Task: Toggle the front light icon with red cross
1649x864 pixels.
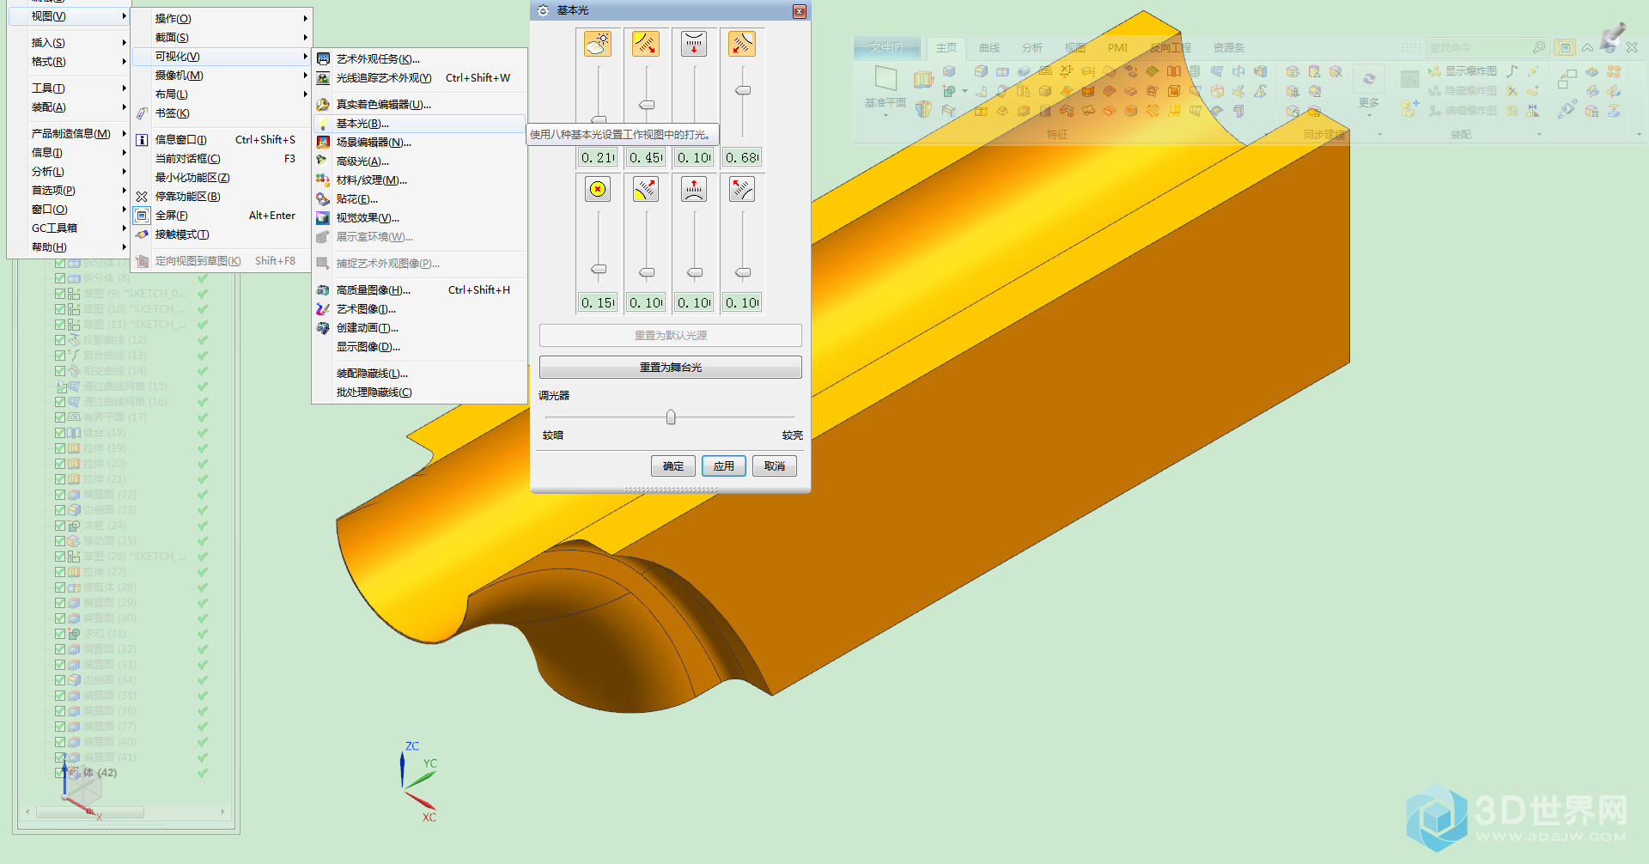Action: (x=598, y=189)
